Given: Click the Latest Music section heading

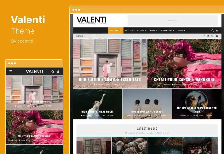Looking at the screenshot, I should [x=147, y=129].
